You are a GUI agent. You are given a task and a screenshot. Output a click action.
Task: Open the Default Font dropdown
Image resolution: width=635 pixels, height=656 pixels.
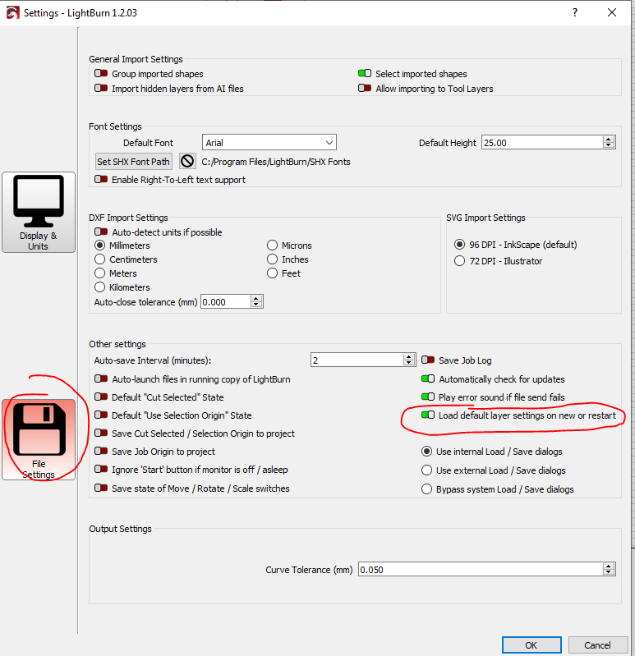[x=269, y=143]
